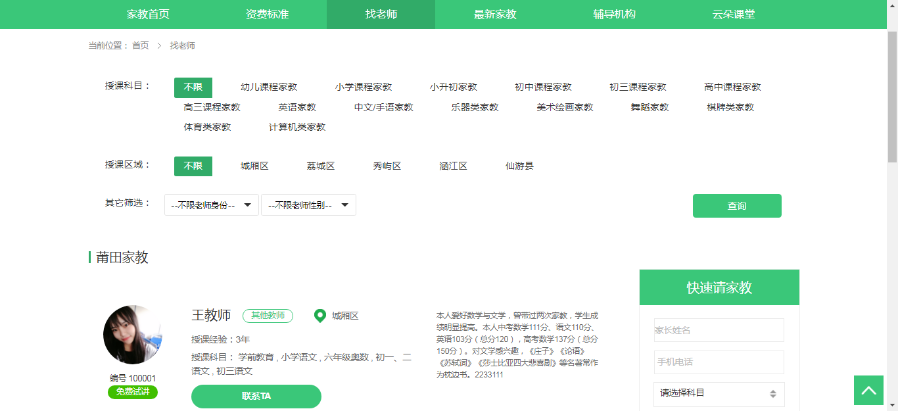The image size is (898, 411).
Task: Filter by 英语家教 subject
Action: tap(297, 107)
